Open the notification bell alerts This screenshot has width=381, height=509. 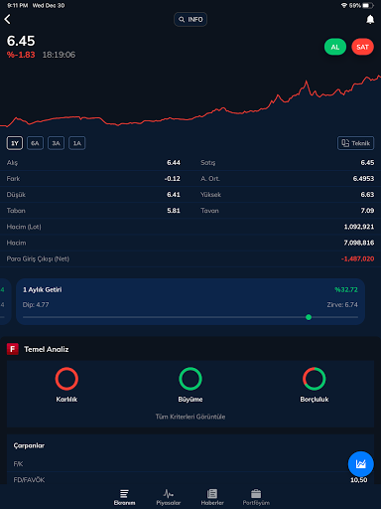click(370, 20)
